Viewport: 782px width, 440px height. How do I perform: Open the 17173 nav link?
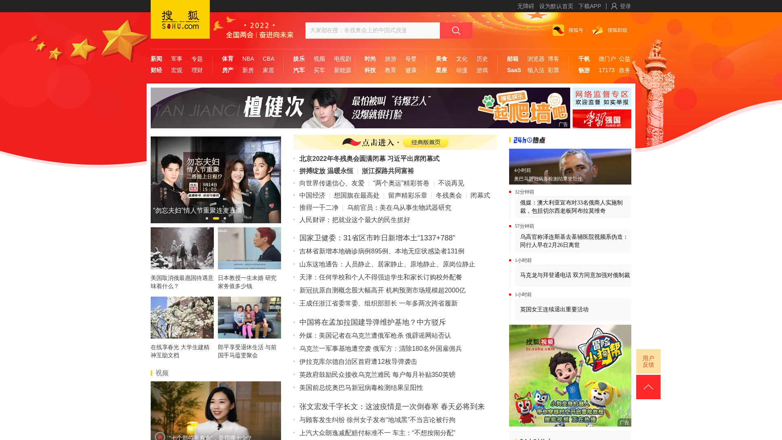pyautogui.click(x=606, y=70)
